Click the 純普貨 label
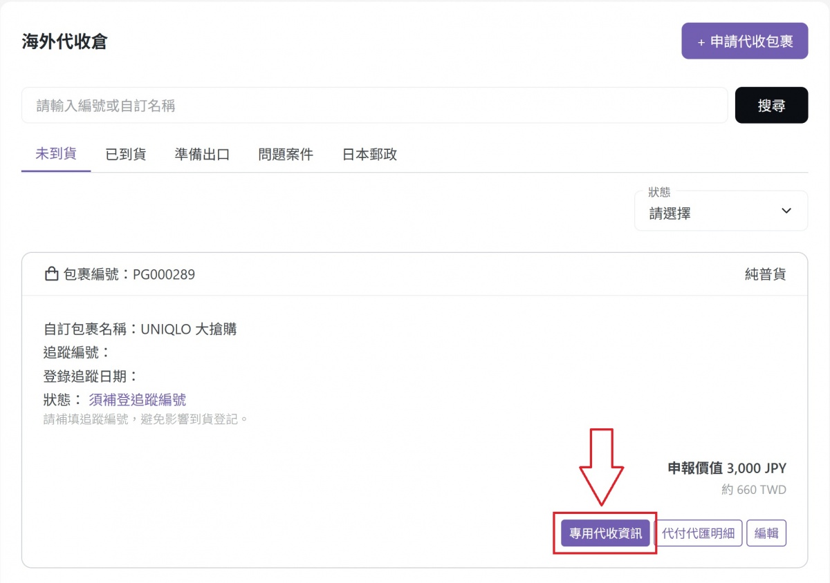The width and height of the screenshot is (830, 583). pos(765,274)
